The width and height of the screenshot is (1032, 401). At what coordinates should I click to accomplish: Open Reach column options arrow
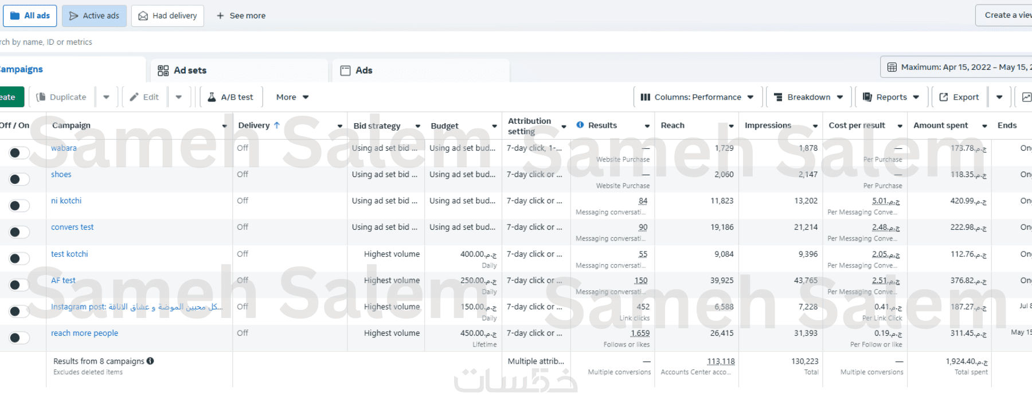pyautogui.click(x=731, y=126)
